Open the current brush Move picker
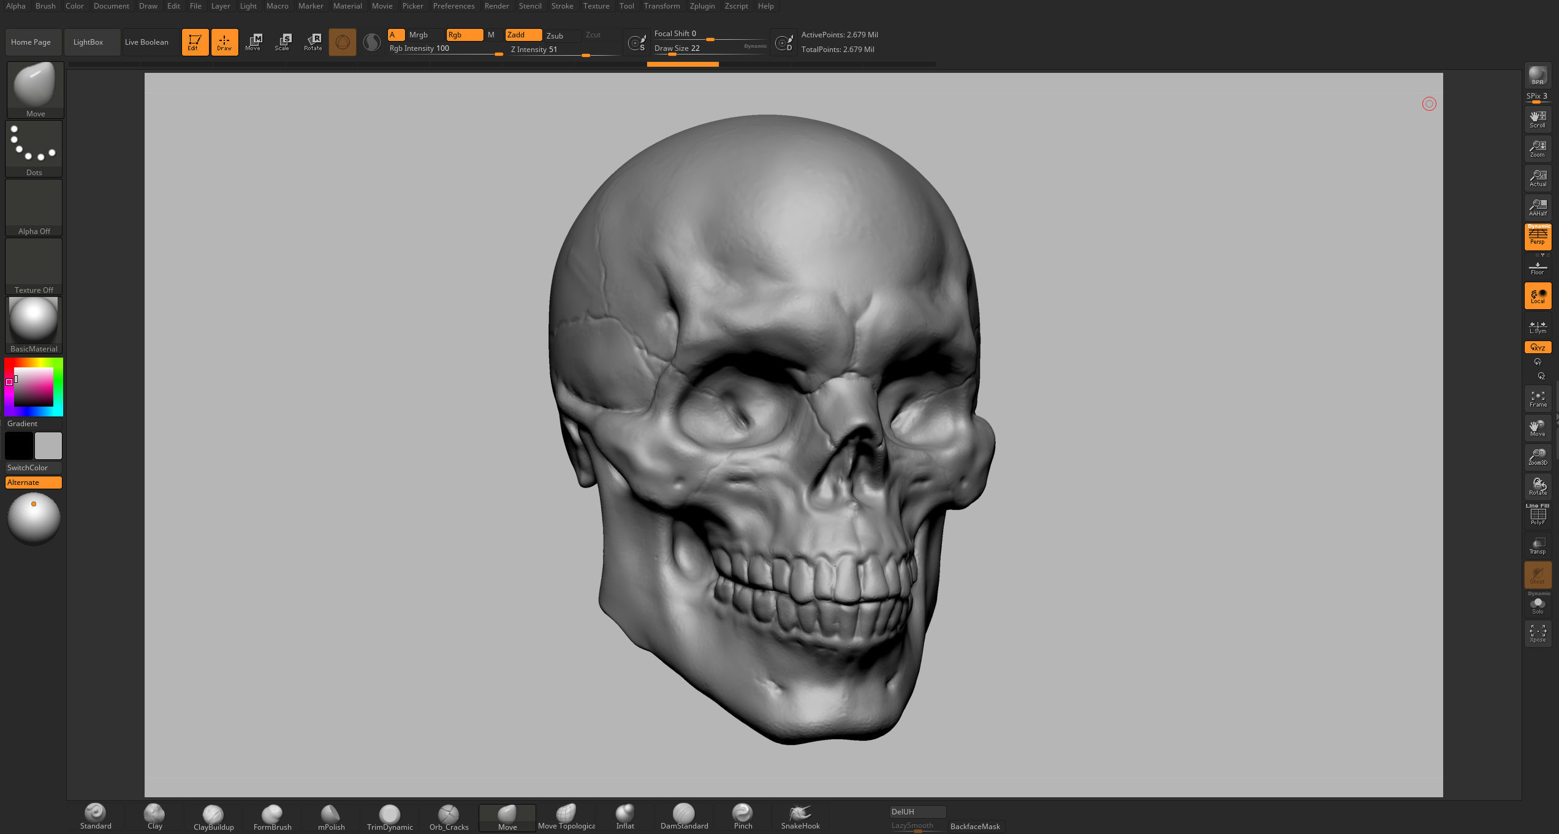Image resolution: width=1559 pixels, height=834 pixels. pyautogui.click(x=35, y=89)
